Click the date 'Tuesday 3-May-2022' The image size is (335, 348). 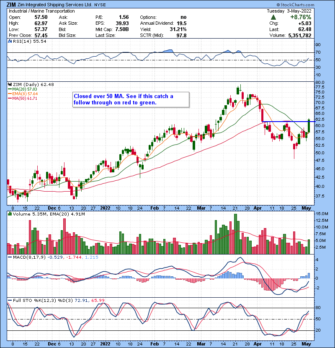tap(289, 11)
